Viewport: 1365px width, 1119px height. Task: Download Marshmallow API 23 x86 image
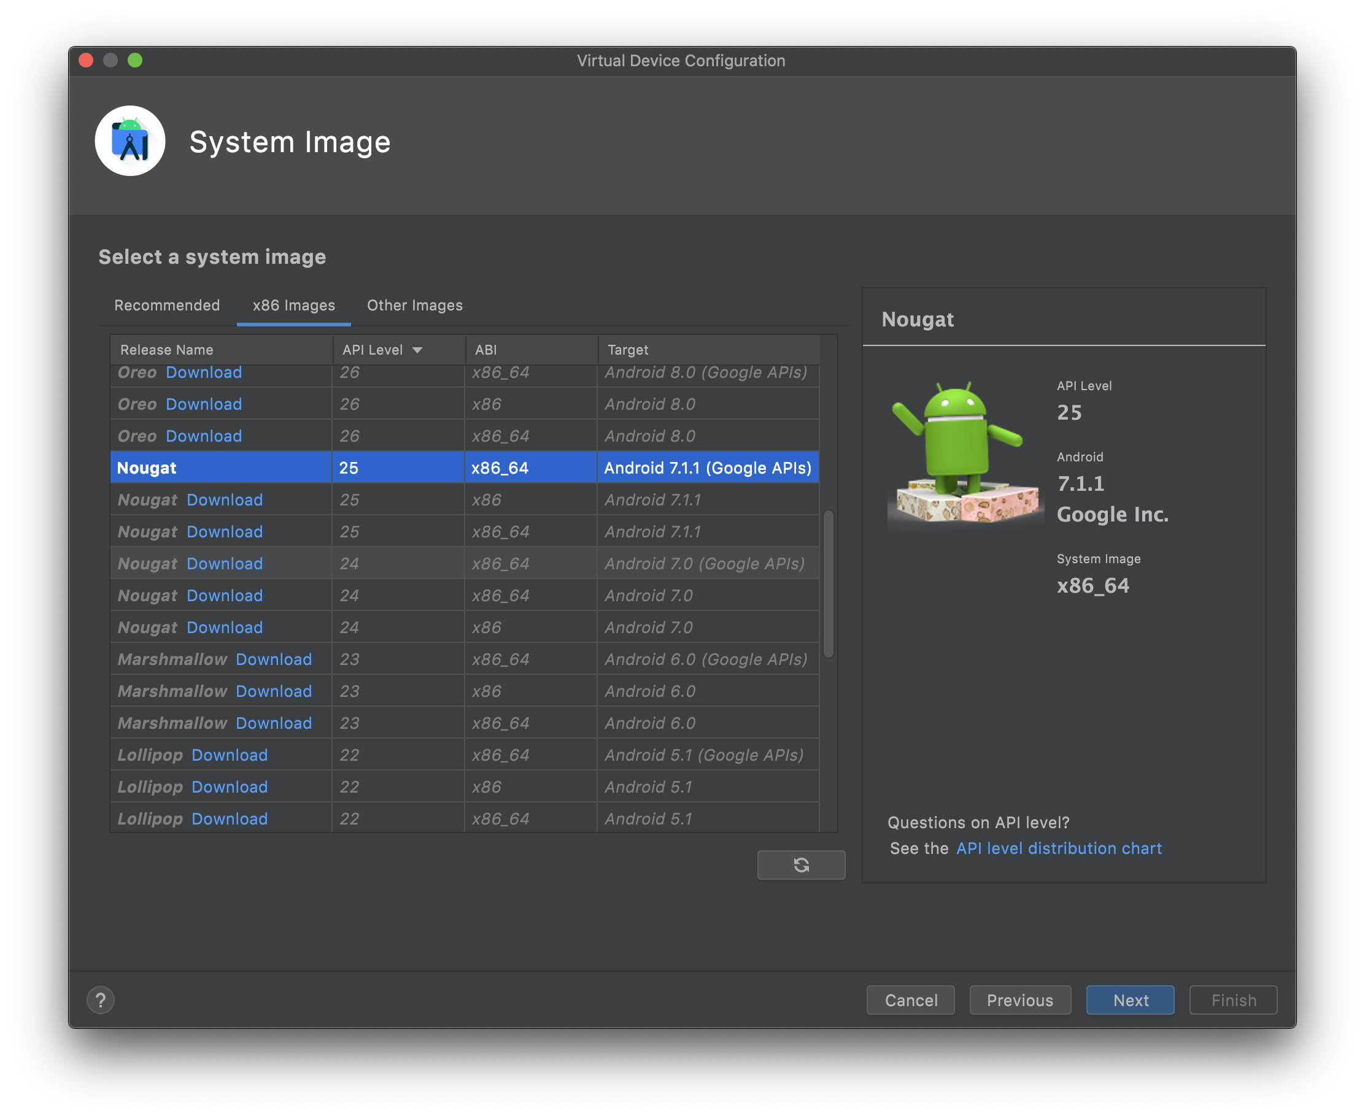[273, 691]
